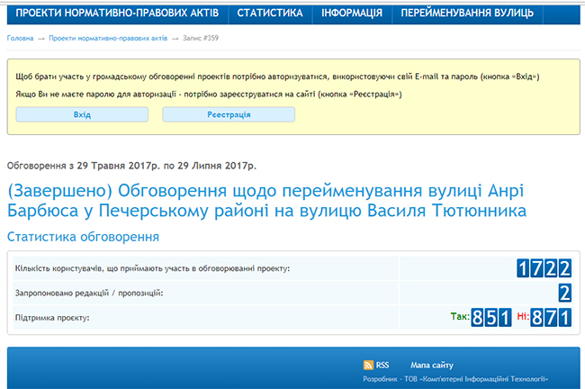Click the 1722 participants counter
The height and width of the screenshot is (389, 585).
point(544,268)
